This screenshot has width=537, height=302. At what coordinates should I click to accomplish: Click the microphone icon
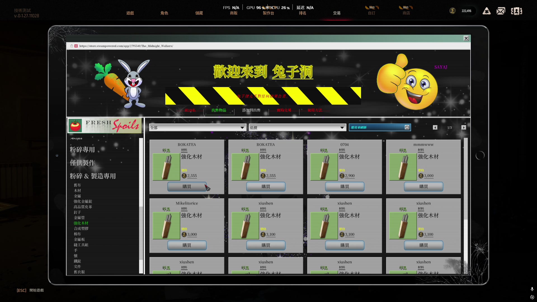click(x=532, y=289)
